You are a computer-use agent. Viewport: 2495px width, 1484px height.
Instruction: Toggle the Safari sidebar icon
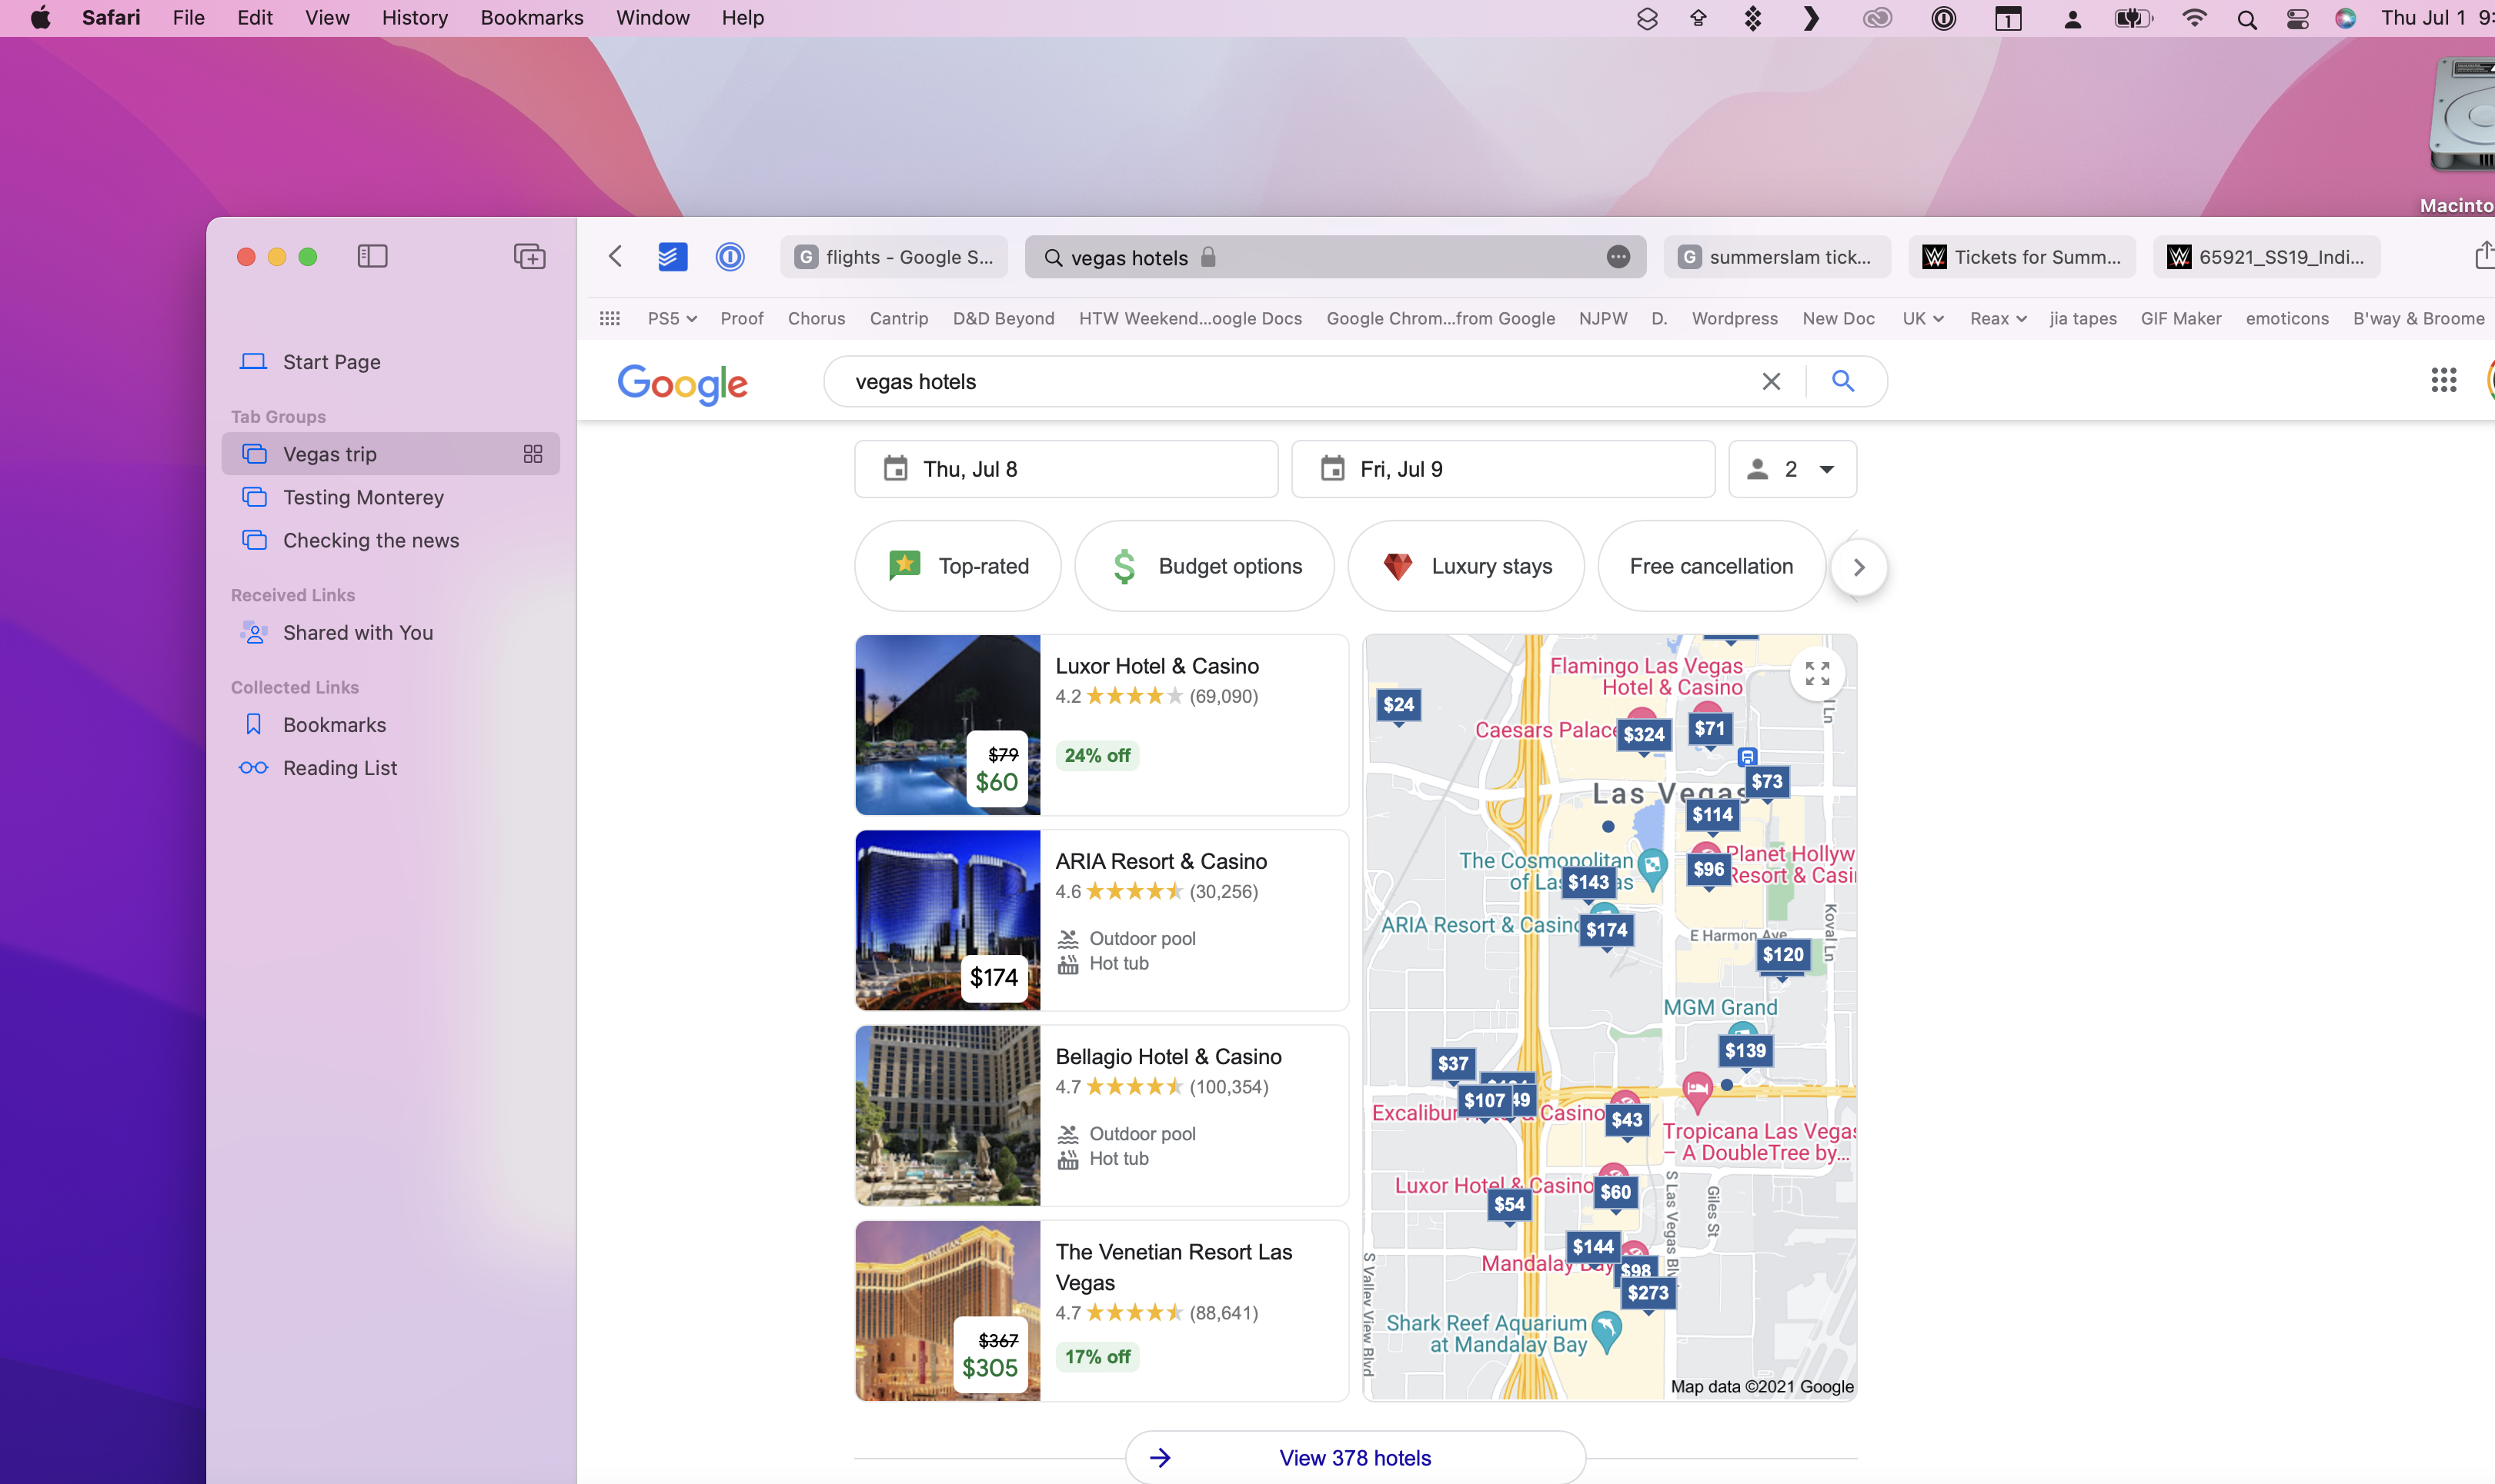point(372,256)
